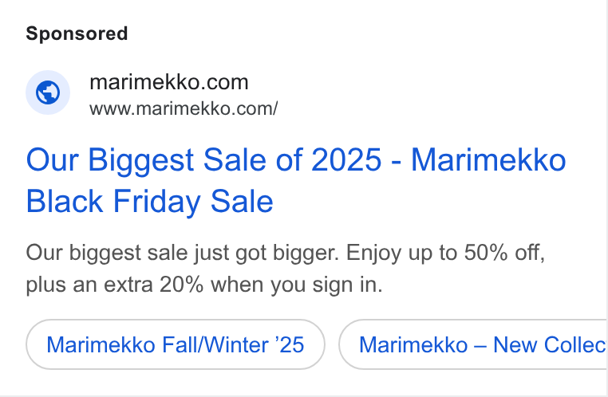The height and width of the screenshot is (397, 608).
Task: Click 'New Collec' text in second chip
Action: click(550, 344)
